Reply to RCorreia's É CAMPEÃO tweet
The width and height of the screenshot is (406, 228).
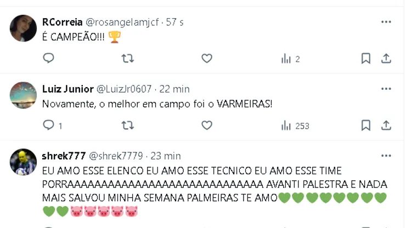(x=49, y=58)
